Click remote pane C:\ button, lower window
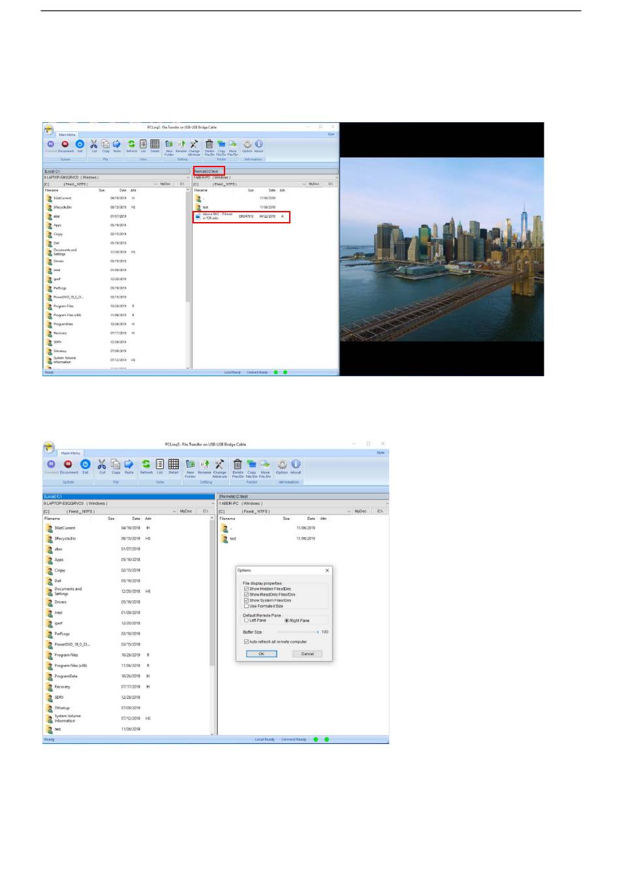 (380, 511)
